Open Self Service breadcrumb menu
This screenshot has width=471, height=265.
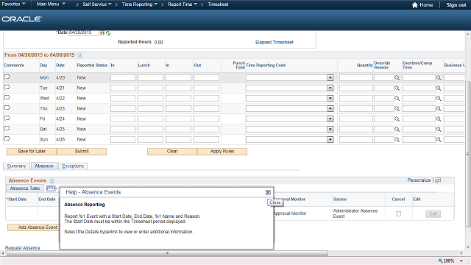point(97,4)
